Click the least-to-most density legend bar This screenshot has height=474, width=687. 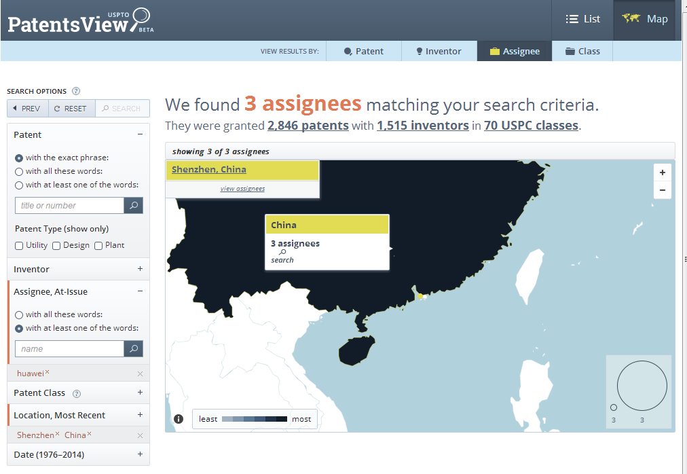tap(255, 419)
